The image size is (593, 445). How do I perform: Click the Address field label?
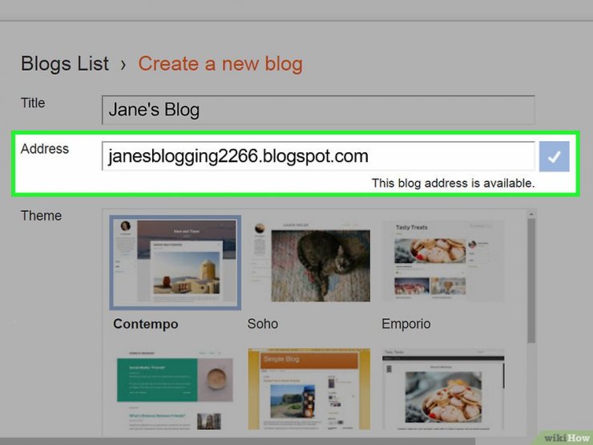coord(45,148)
